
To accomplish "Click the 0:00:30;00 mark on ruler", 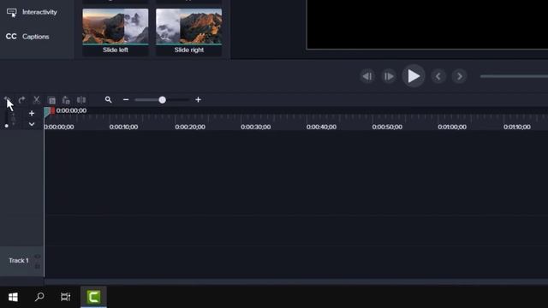I will click(x=256, y=127).
